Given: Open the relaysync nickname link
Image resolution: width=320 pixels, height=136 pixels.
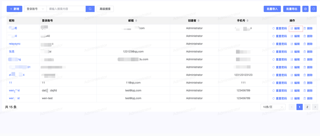Looking at the screenshot, I should click(x=15, y=44).
